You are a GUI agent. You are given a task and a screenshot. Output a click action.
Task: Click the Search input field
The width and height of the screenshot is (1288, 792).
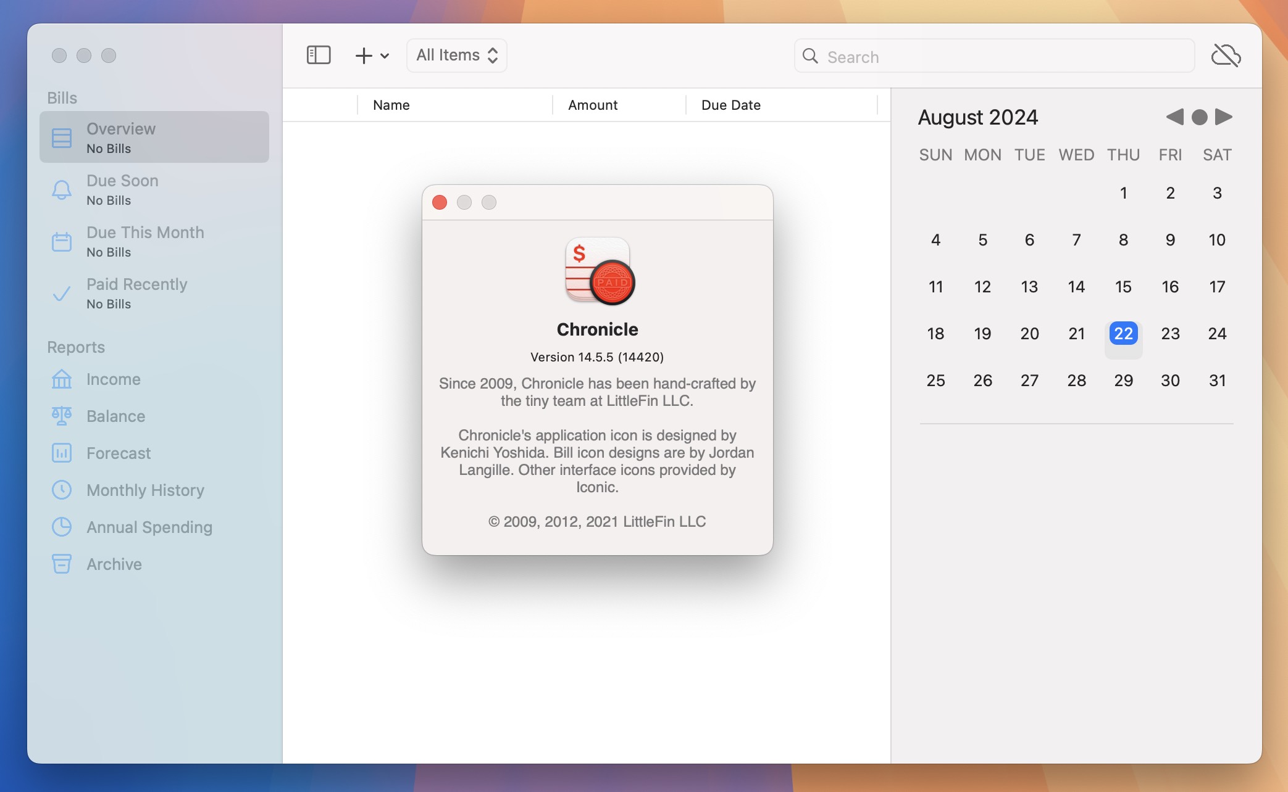pyautogui.click(x=994, y=56)
